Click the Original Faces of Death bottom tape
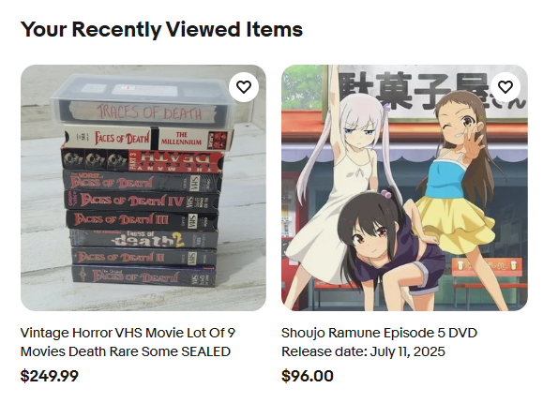Image resolution: width=543 pixels, height=403 pixels. (143, 276)
